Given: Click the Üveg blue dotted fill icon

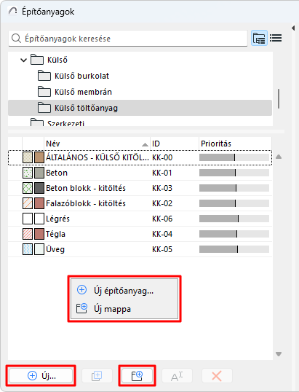Looking at the screenshot, I should [x=28, y=249].
